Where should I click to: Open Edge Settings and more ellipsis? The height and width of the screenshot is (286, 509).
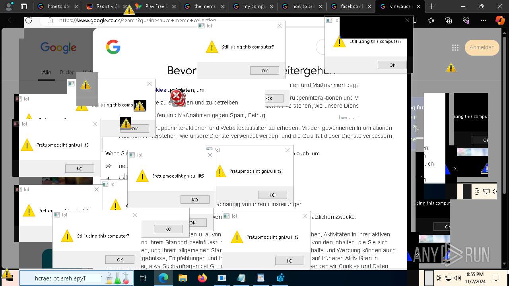click(x=484, y=20)
